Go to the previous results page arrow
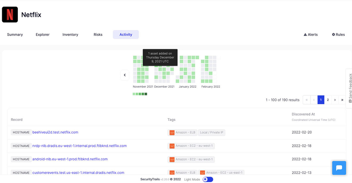The width and height of the screenshot is (352, 183). (314, 100)
